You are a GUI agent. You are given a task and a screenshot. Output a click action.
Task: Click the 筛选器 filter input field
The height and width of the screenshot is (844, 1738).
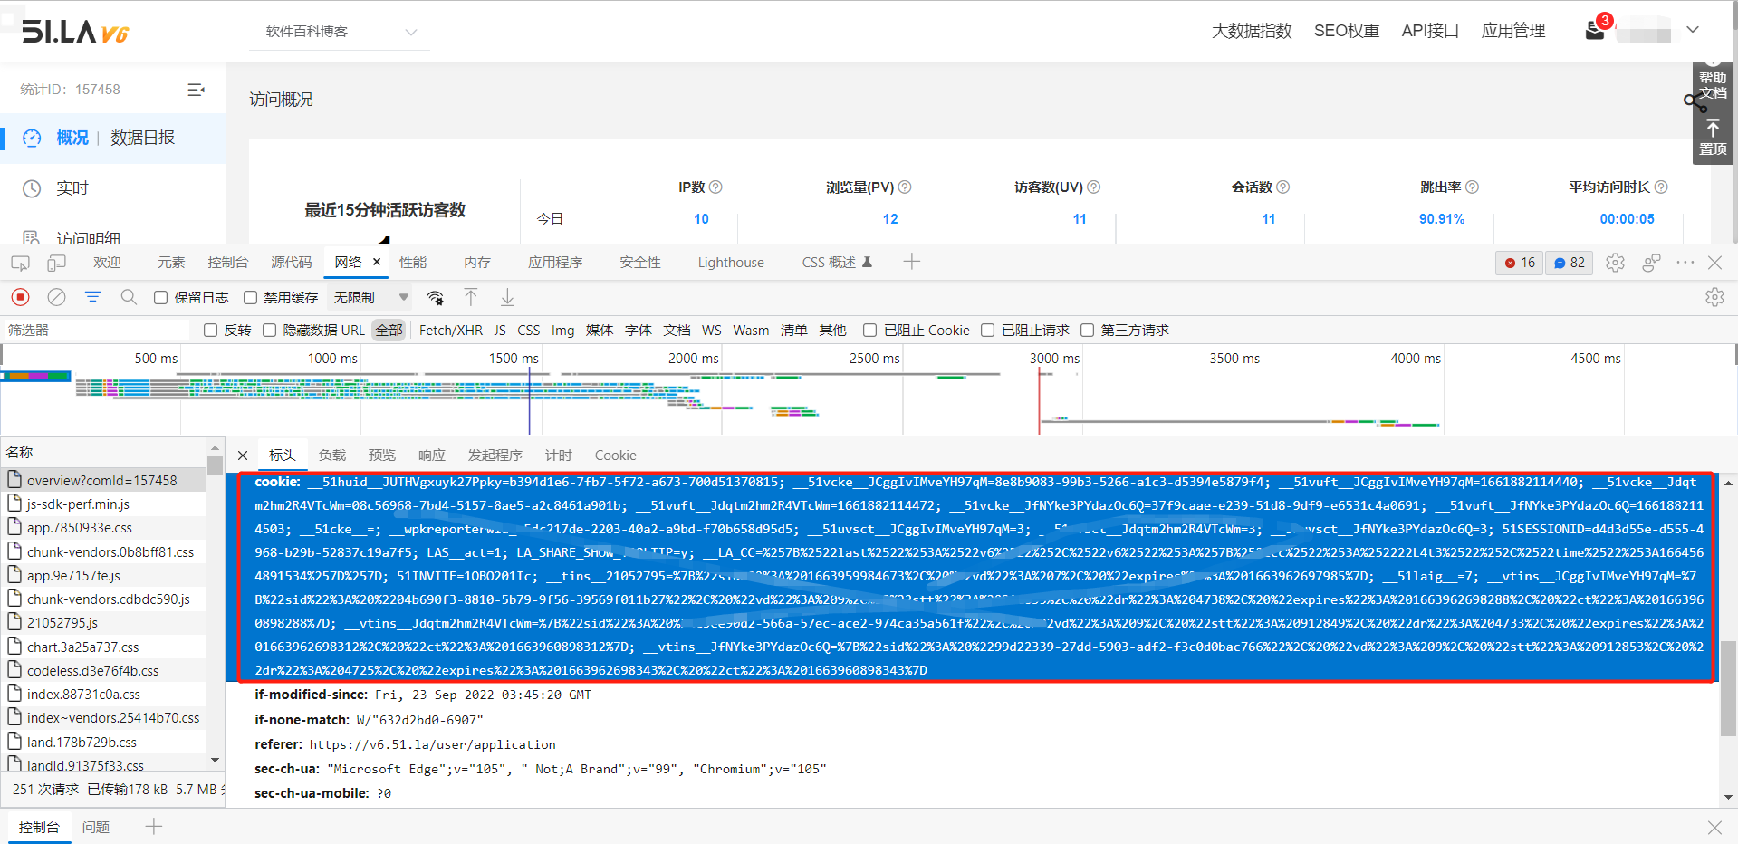95,331
